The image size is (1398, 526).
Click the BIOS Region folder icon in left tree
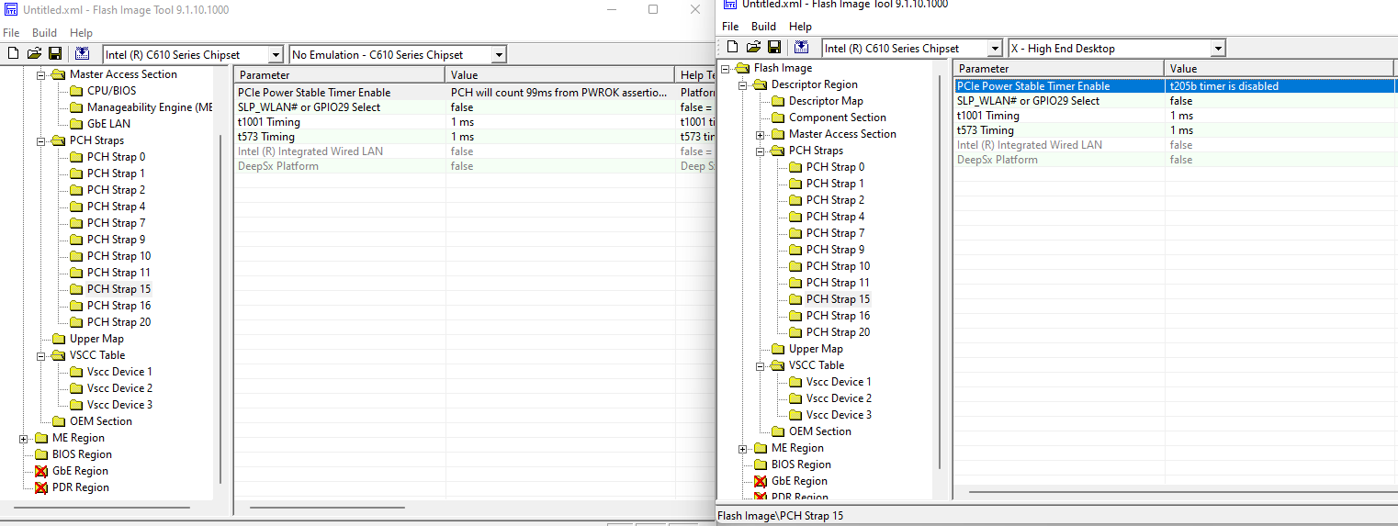tap(41, 454)
